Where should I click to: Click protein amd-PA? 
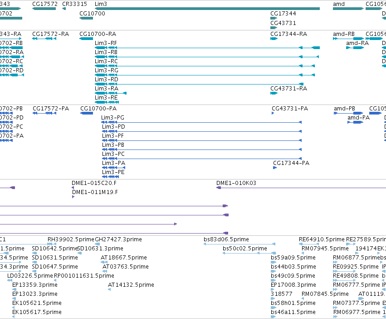(x=358, y=117)
